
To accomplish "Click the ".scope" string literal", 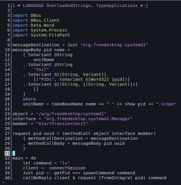I will (166, 104).
